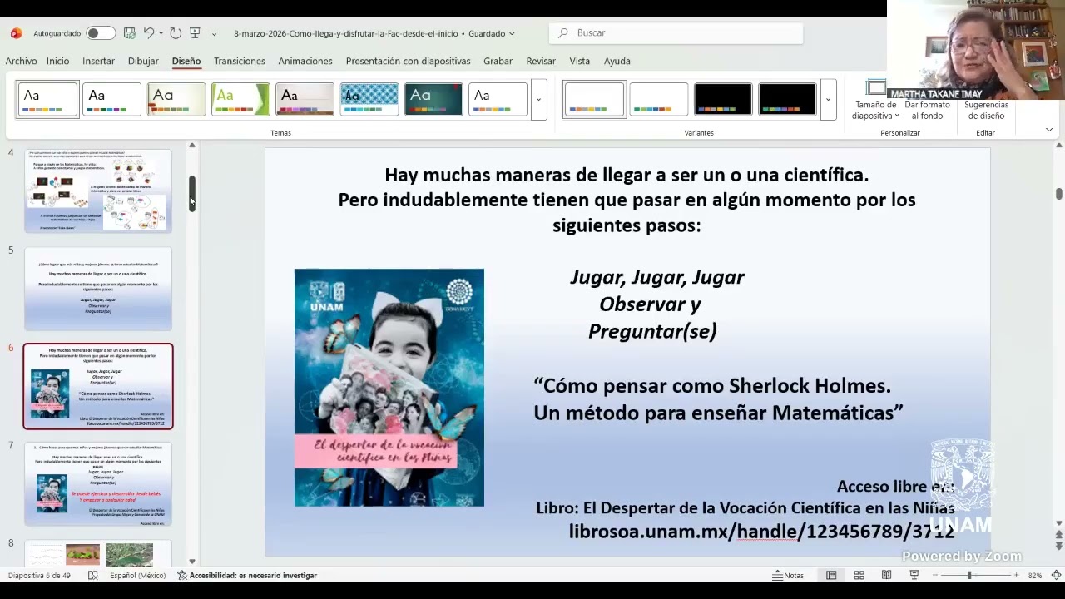The width and height of the screenshot is (1065, 599).
Task: Click the thumbnail pane scroll-down arrow
Action: click(x=192, y=562)
